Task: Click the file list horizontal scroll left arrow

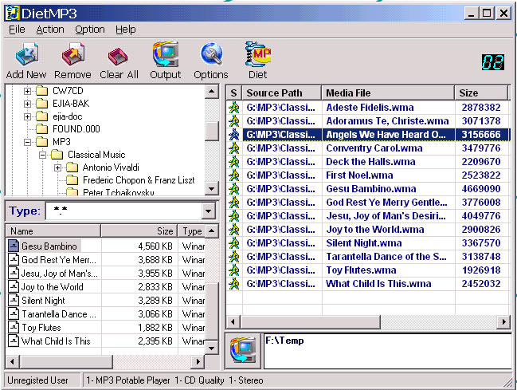Action: 12,361
